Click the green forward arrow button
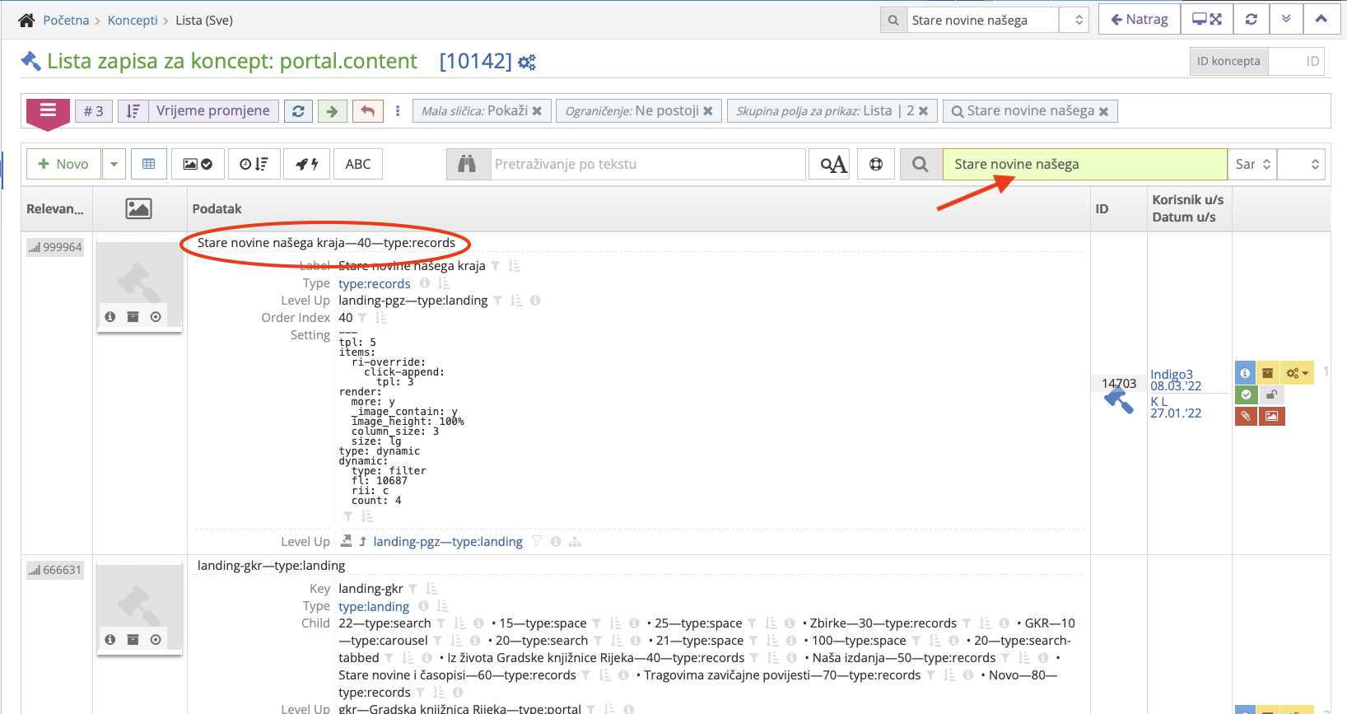The height and width of the screenshot is (714, 1347). 332,111
